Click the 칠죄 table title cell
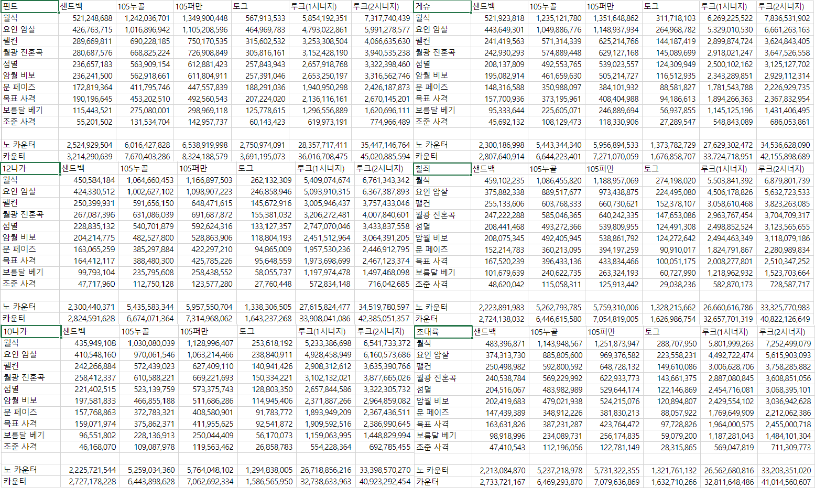The height and width of the screenshot is (488, 815). point(442,168)
